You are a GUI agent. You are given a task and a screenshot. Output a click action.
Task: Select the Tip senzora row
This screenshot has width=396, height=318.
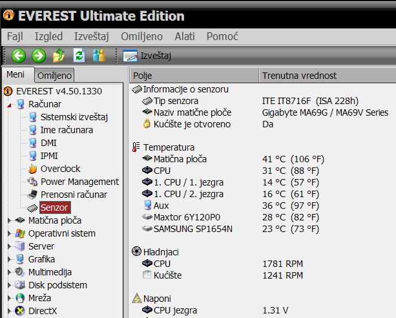(250, 101)
